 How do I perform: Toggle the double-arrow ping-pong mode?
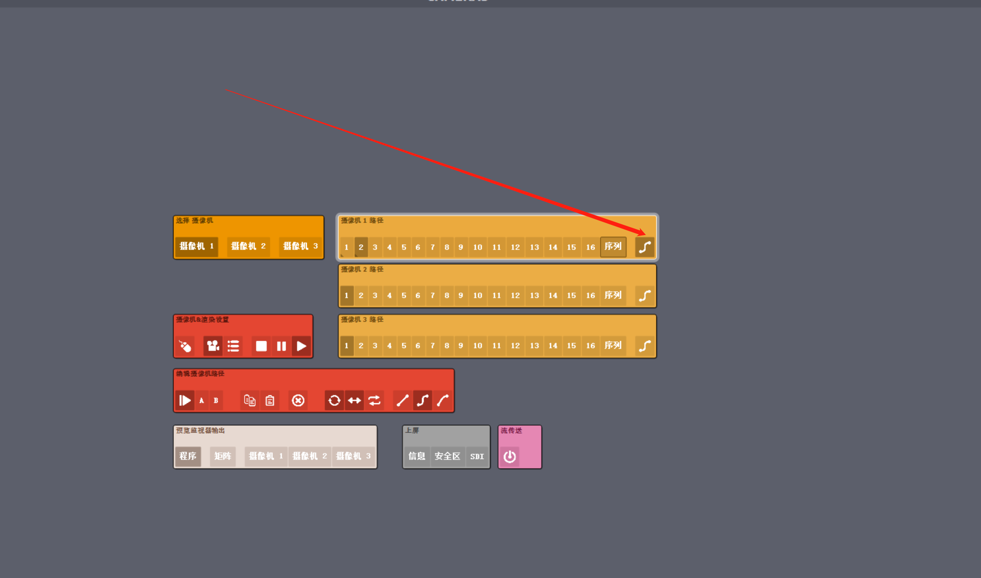tap(354, 401)
